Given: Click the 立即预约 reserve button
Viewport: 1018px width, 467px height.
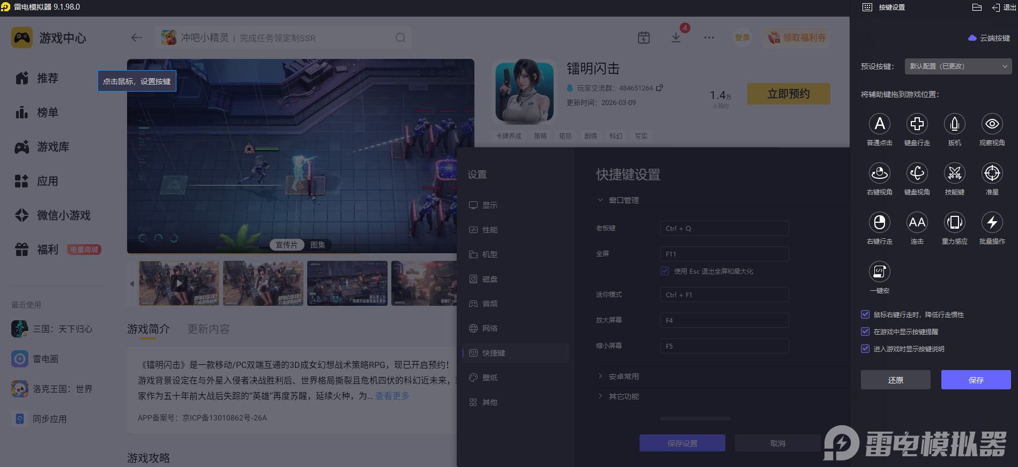Looking at the screenshot, I should 789,94.
